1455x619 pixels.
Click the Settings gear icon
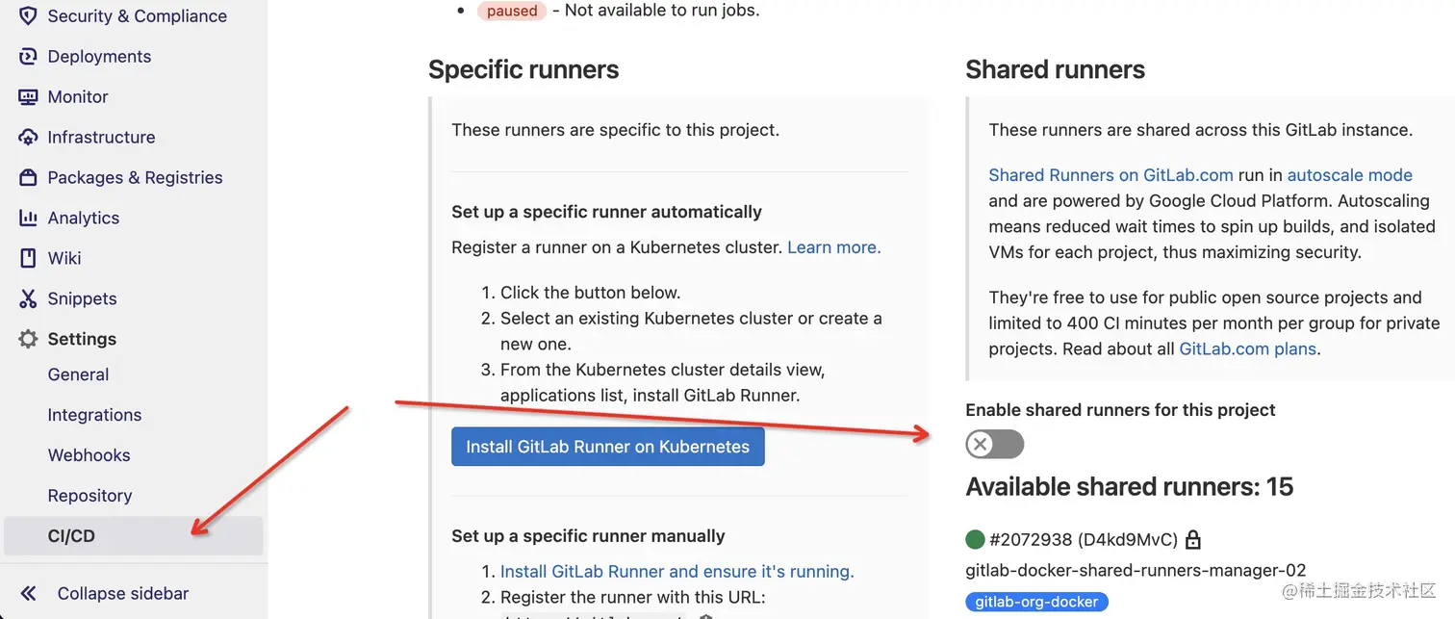(28, 340)
